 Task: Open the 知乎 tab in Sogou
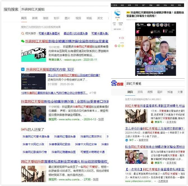pos(56,18)
